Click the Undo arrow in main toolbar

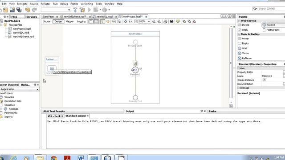pos(28,10)
